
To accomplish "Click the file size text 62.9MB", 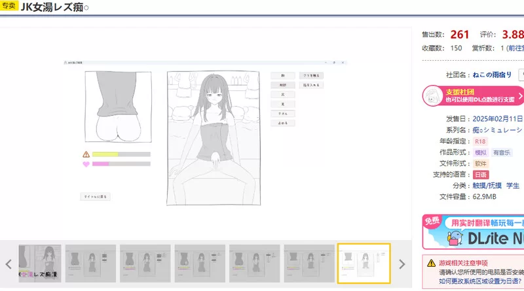I will click(485, 197).
